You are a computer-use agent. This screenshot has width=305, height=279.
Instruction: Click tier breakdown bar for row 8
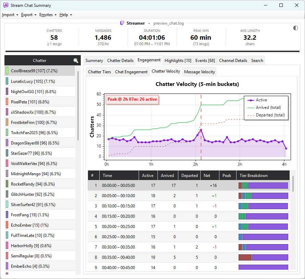coord(263,257)
